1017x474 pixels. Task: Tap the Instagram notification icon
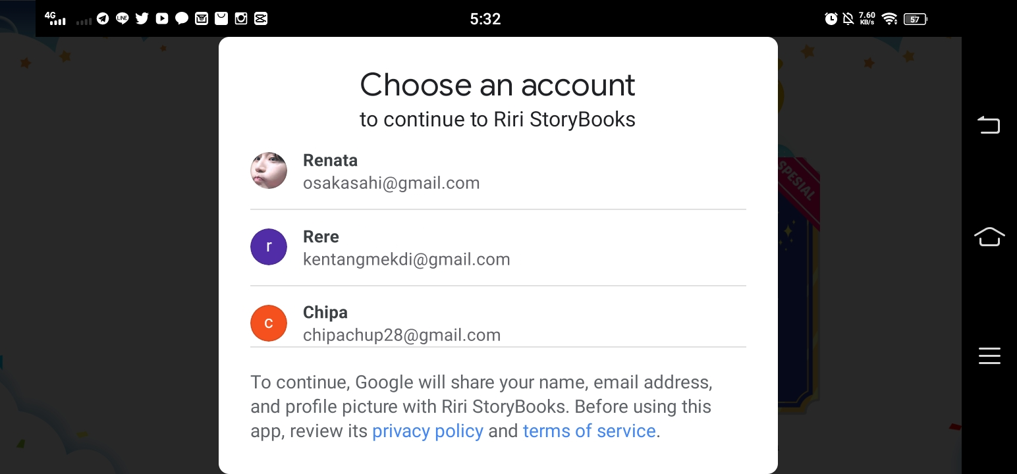pyautogui.click(x=241, y=18)
